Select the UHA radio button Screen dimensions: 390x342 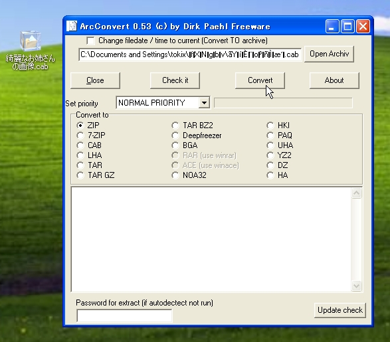(x=270, y=145)
